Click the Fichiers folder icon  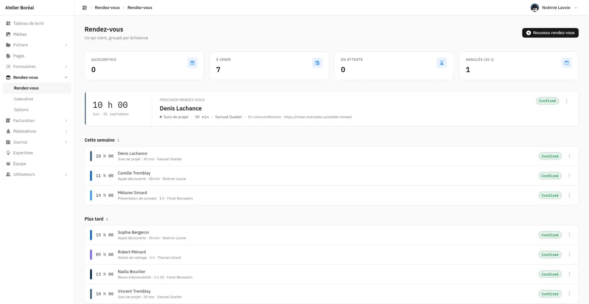[8, 45]
